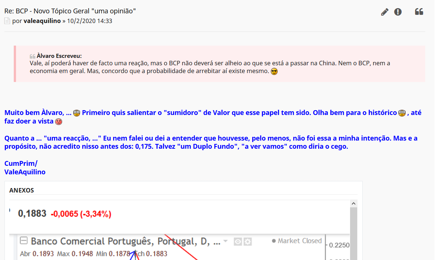The width and height of the screenshot is (439, 260).
Task: Open the attached BCP chart image
Action: [x=179, y=230]
